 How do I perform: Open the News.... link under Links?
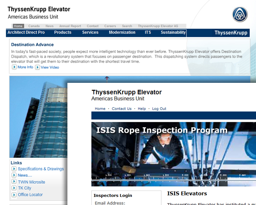pos(25,175)
